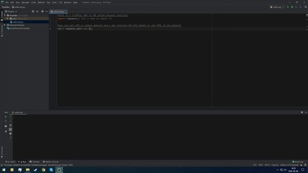Image resolution: width=308 pixels, height=173 pixels.
Task: Open Project panel settings gear
Action: [42, 12]
